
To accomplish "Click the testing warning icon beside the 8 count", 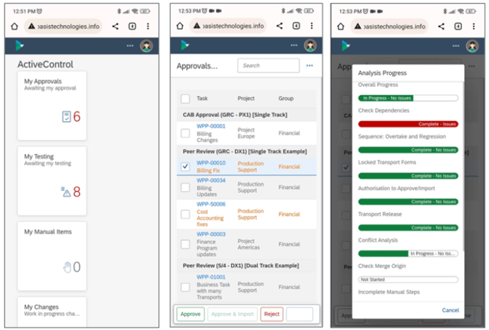I will [66, 192].
